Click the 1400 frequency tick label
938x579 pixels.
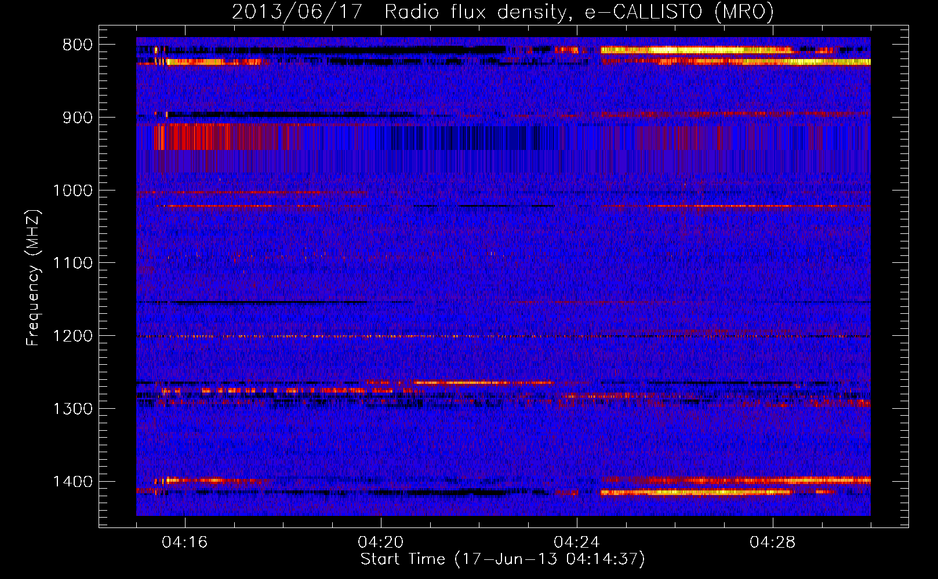(73, 482)
